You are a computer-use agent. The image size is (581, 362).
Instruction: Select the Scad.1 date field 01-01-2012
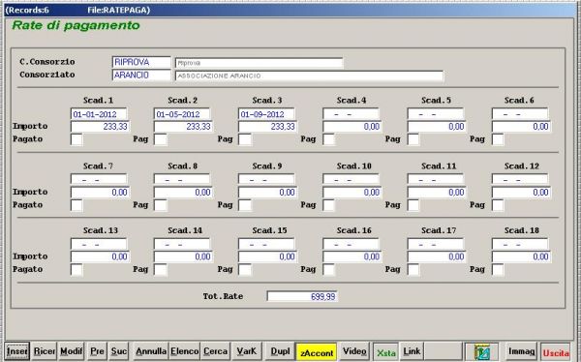99,114
